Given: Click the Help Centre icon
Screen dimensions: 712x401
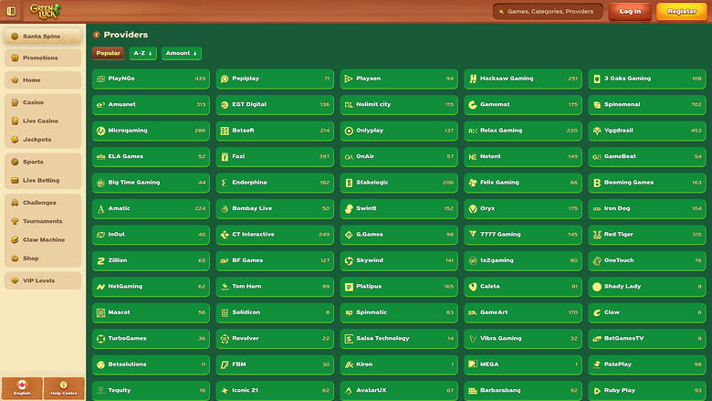Looking at the screenshot, I should click(x=63, y=385).
